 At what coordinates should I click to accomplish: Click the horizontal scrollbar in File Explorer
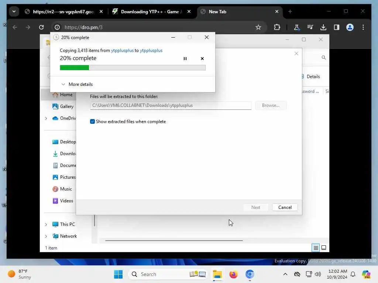pyautogui.click(x=174, y=240)
